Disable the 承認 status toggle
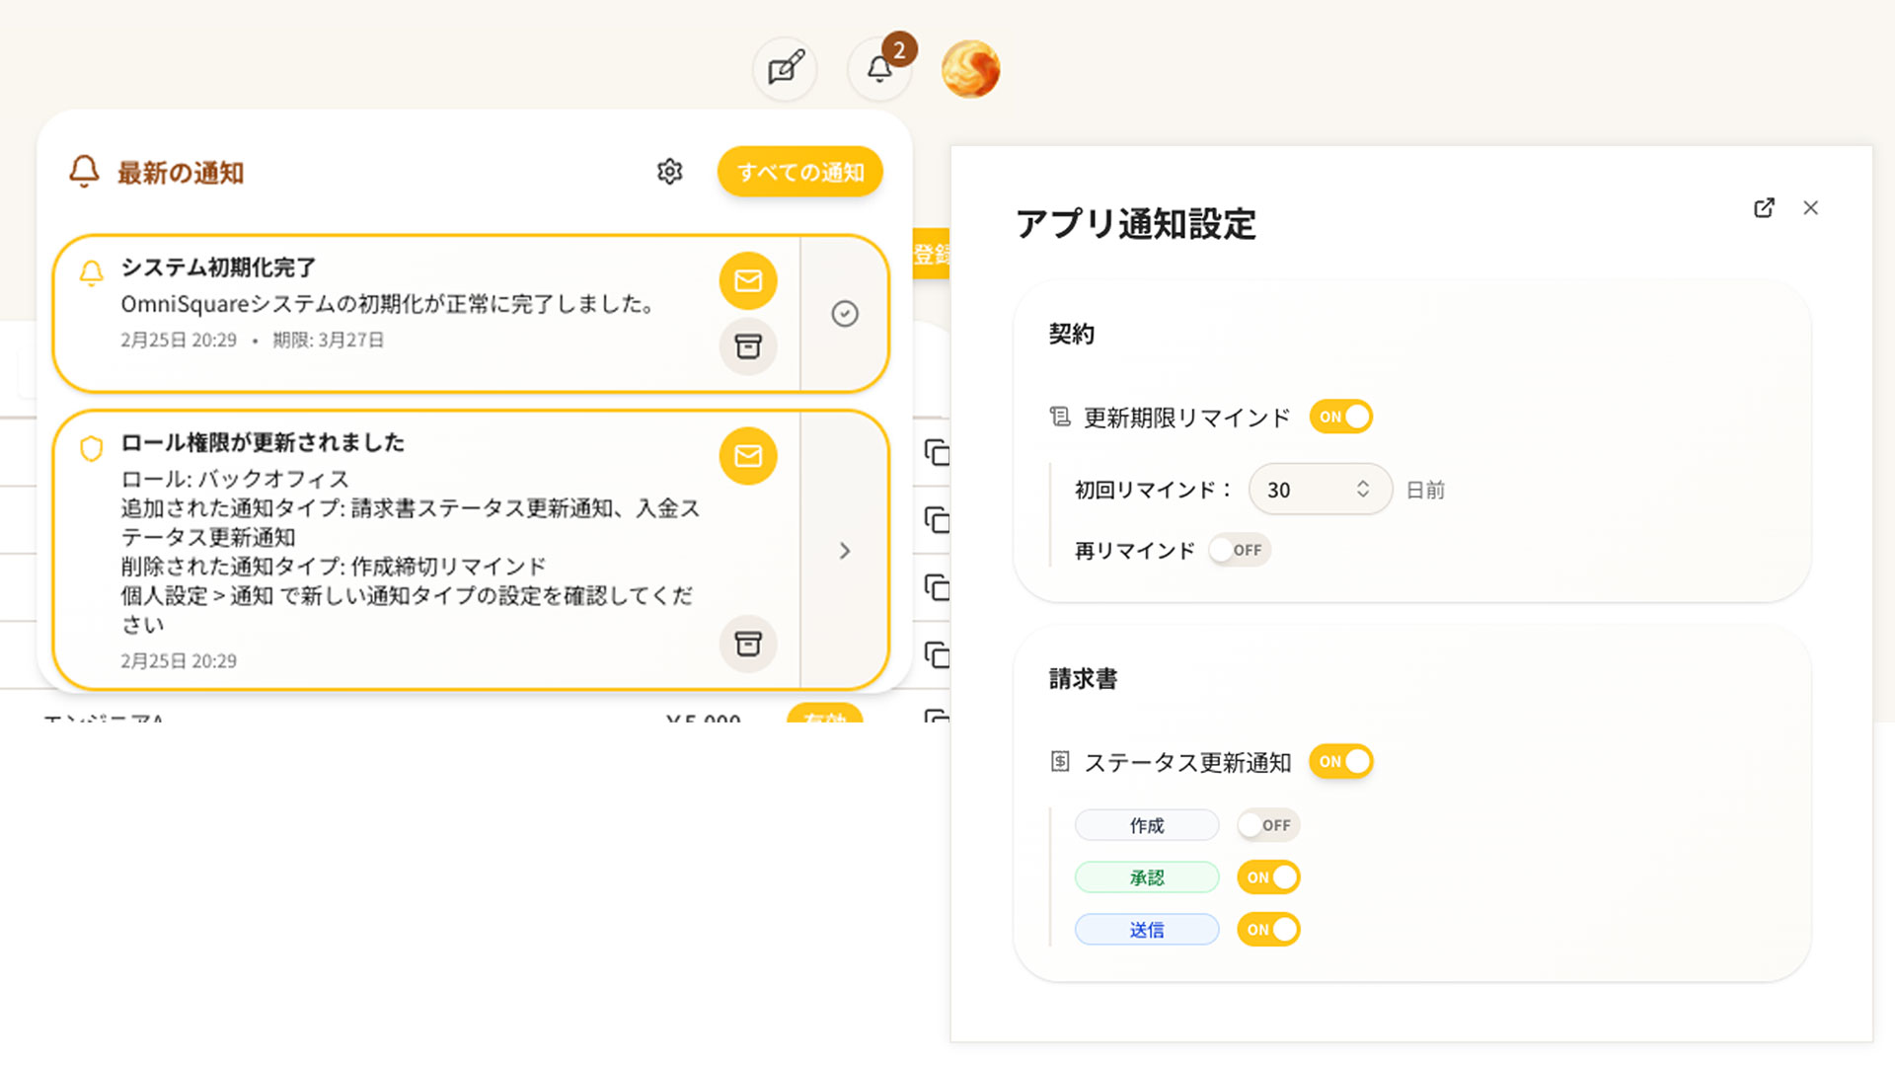 (1268, 877)
